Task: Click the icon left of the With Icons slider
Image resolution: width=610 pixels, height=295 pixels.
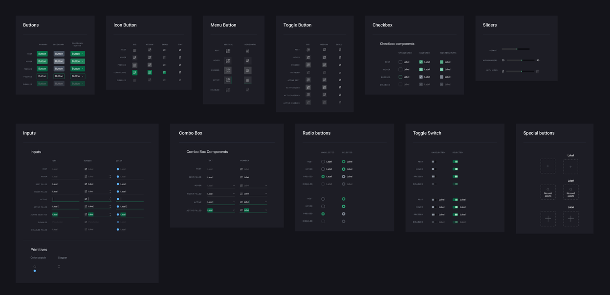Action: coord(503,71)
